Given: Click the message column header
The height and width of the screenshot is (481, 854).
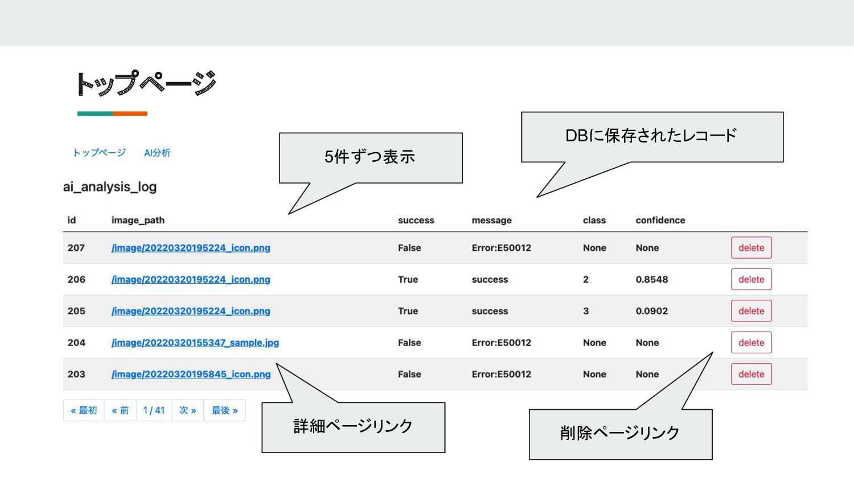Looking at the screenshot, I should coord(492,221).
